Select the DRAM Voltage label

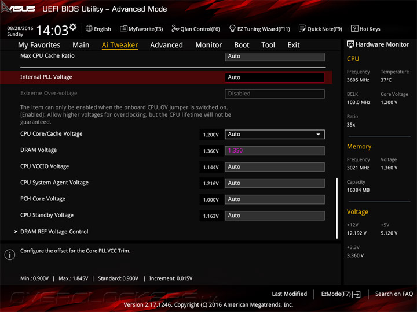(39, 150)
